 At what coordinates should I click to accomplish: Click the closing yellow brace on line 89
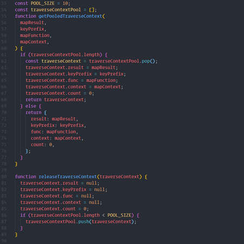(16, 234)
